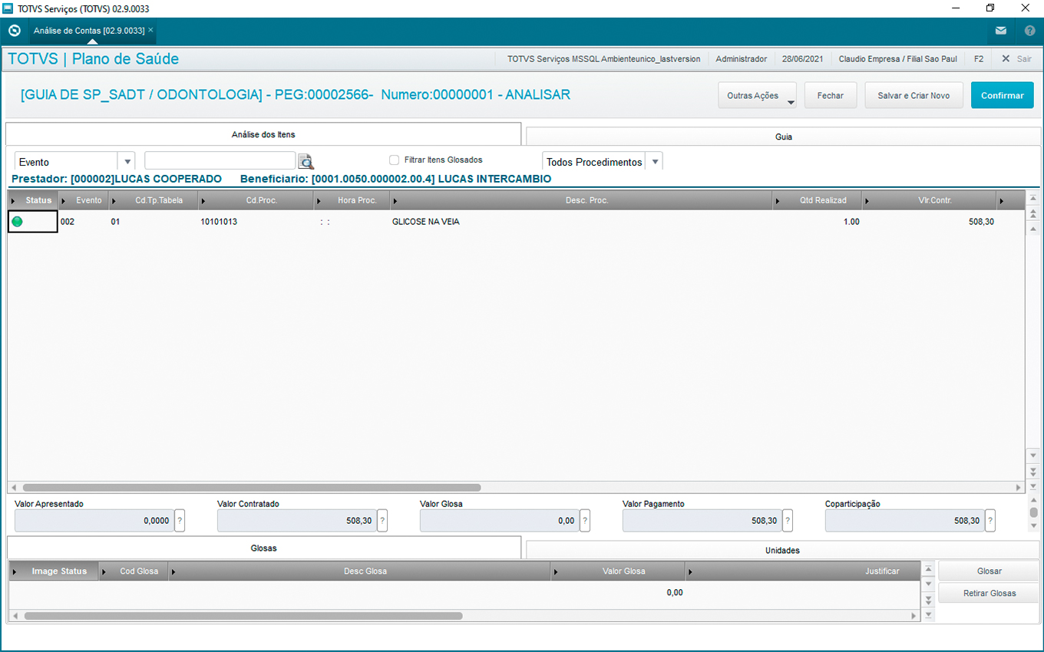Viewport: 1044px width, 652px height.
Task: Enable Filtrar Itens Glosados checkbox
Action: coord(394,160)
